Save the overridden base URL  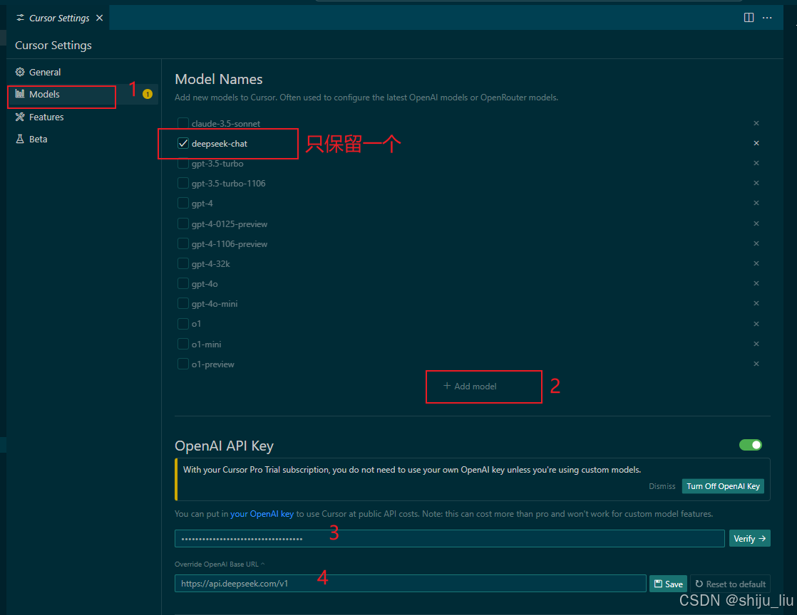tap(669, 584)
